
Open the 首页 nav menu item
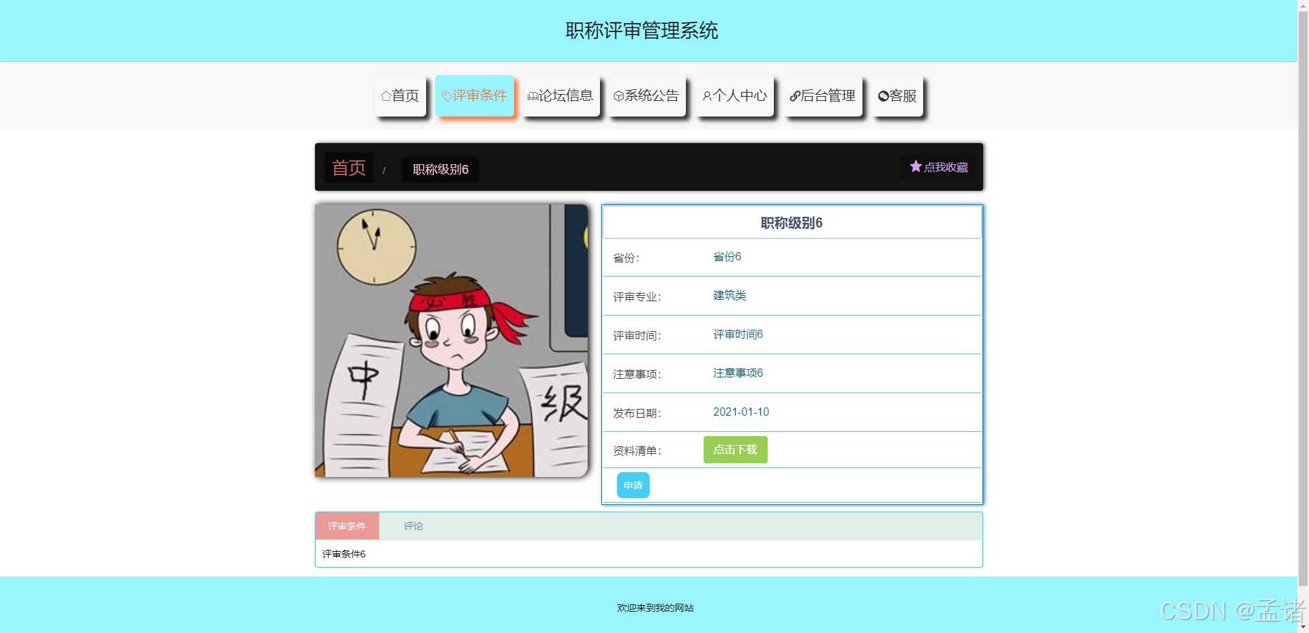(400, 95)
